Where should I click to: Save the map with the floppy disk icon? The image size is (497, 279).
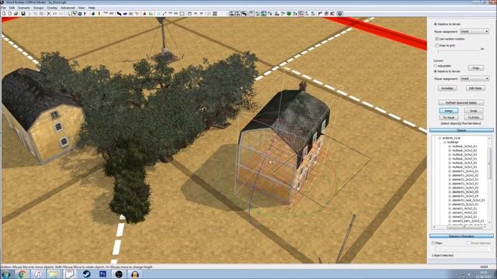(x=23, y=14)
